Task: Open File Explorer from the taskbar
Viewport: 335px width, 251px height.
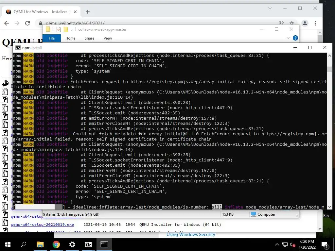Action: pos(40,244)
